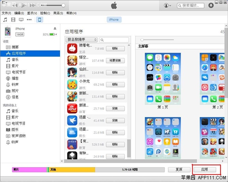Select the iPhone device icon in toolbar

click(40, 19)
